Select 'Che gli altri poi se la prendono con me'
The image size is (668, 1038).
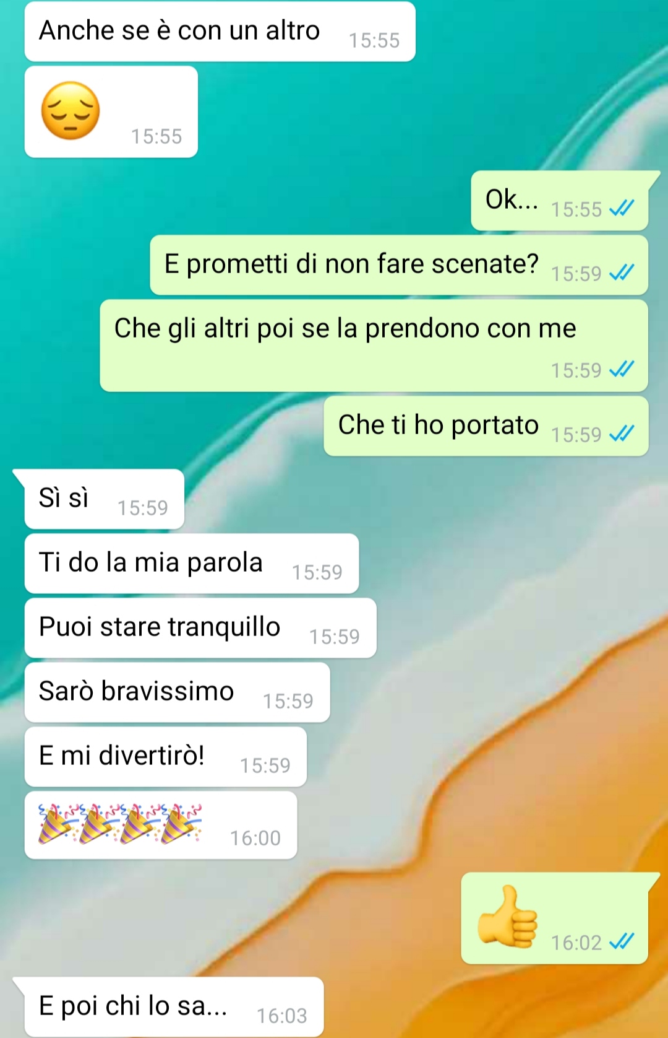click(x=374, y=346)
